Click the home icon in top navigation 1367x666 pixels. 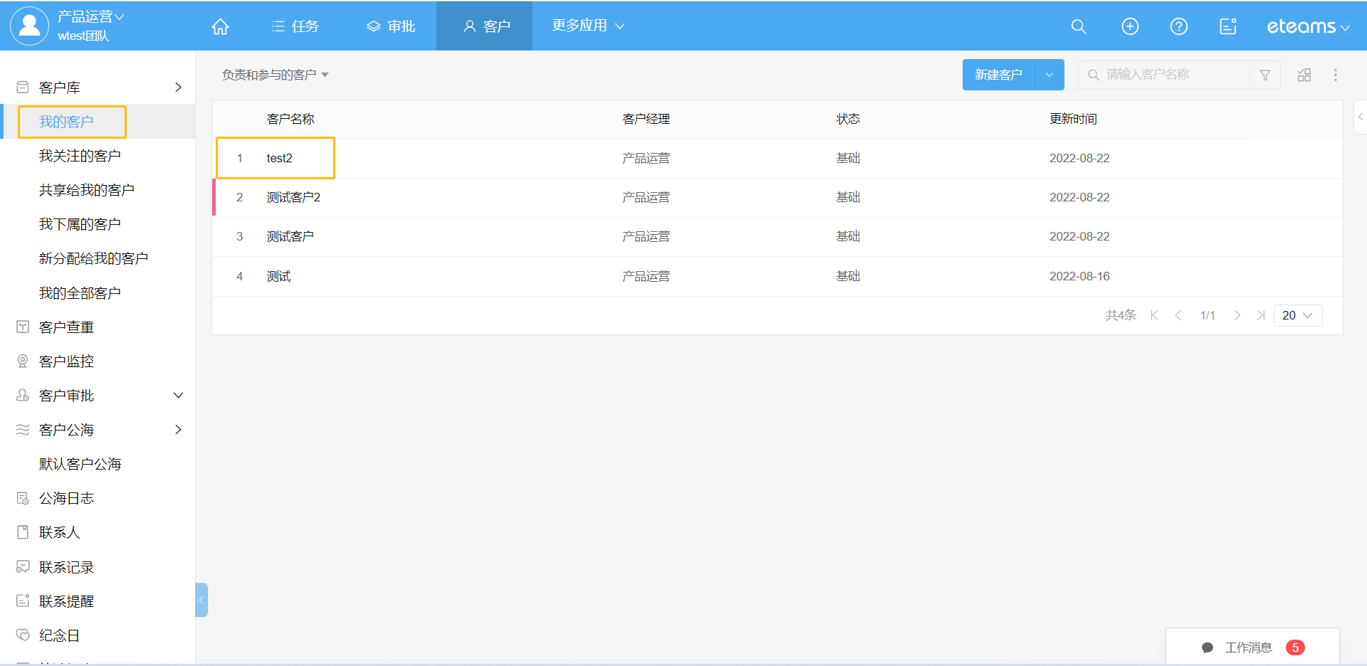220,26
